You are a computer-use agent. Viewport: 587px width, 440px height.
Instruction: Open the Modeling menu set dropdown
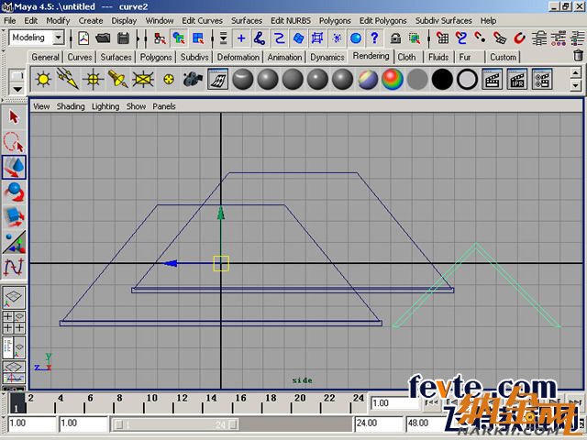(x=37, y=38)
